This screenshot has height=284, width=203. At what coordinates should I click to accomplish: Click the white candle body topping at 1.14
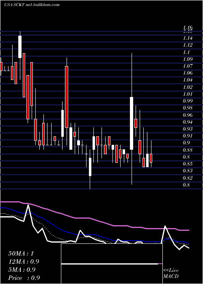[x=20, y=47]
